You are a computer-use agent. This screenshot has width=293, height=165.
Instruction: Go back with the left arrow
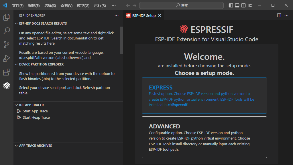tap(128, 6)
